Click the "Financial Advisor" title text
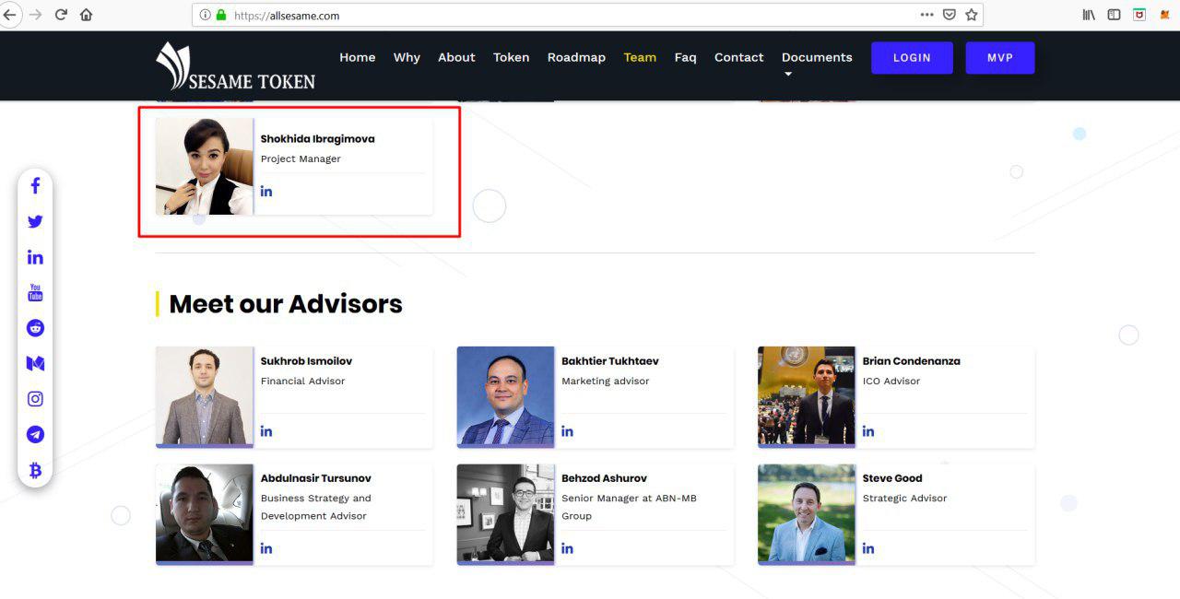 pos(302,381)
